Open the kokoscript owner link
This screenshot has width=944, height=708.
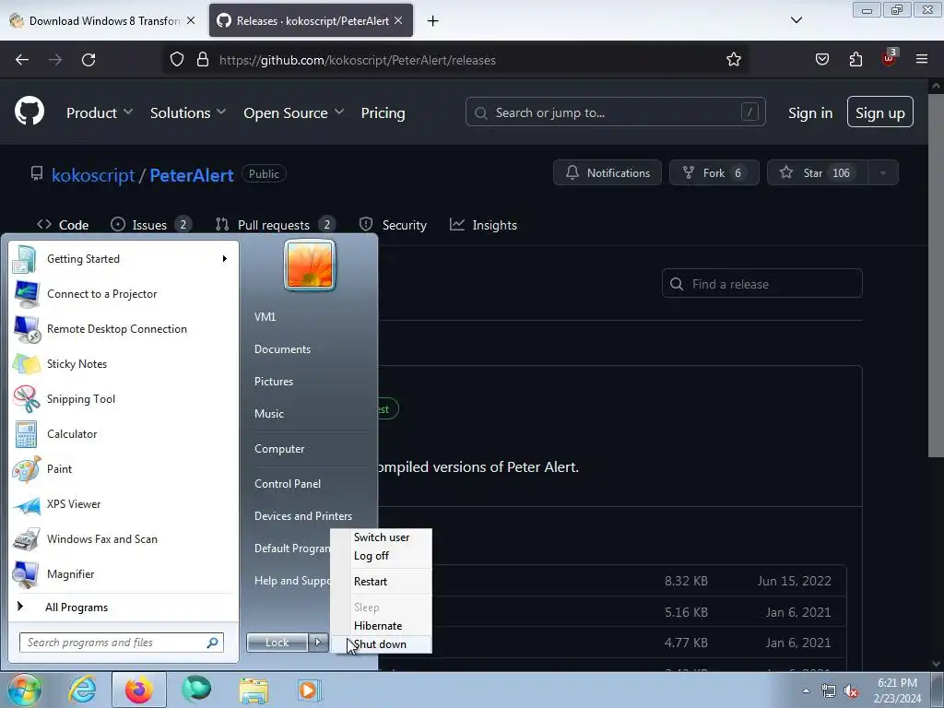(93, 175)
